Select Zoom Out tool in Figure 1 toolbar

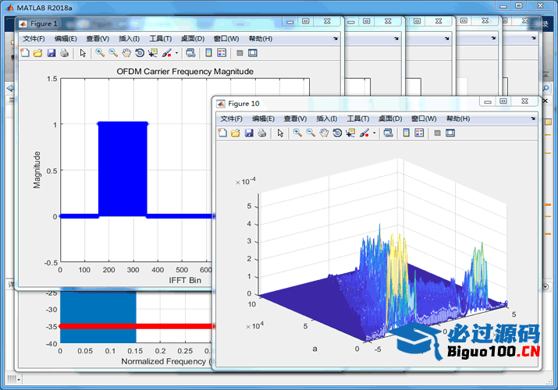click(113, 53)
